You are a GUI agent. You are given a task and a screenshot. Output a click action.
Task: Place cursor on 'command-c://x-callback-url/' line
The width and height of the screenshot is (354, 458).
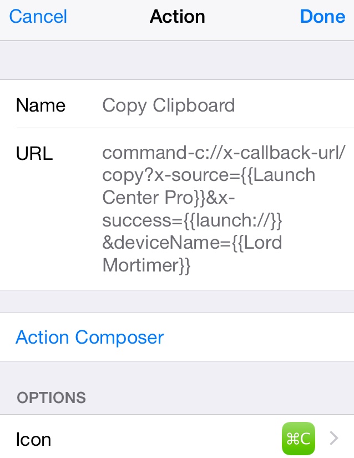(x=224, y=153)
